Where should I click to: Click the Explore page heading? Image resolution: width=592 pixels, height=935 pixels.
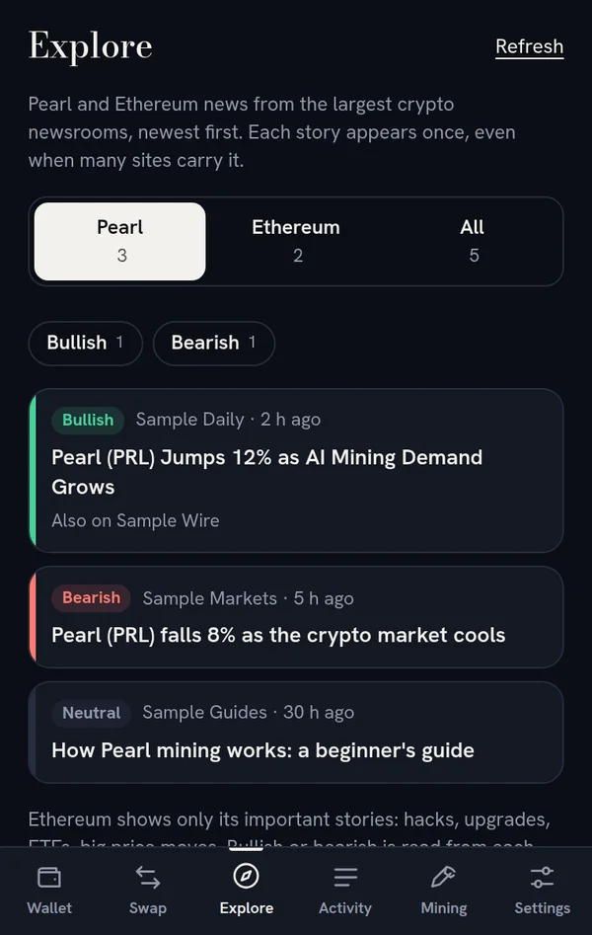click(91, 46)
